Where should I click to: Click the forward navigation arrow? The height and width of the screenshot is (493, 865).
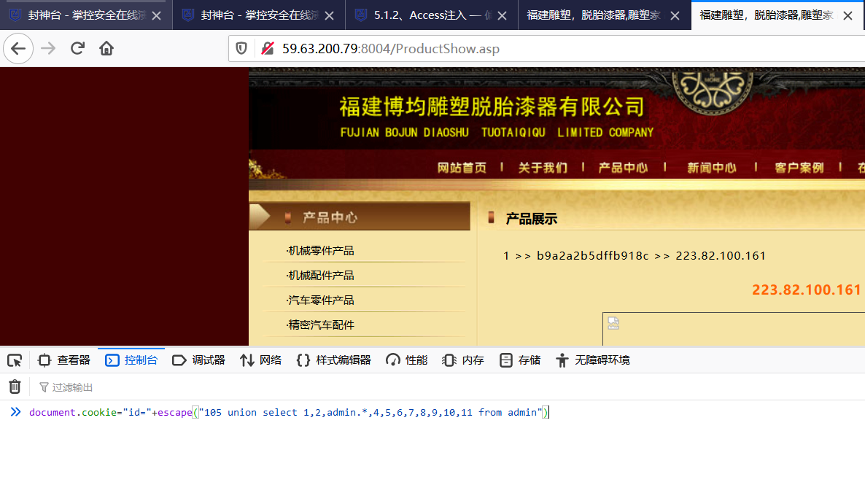(x=48, y=49)
